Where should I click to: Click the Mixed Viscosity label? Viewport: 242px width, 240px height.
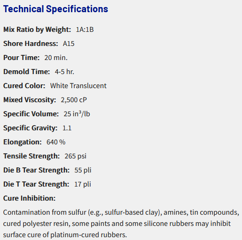(30, 100)
